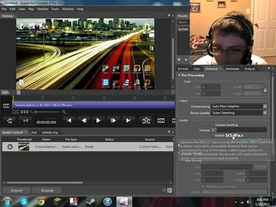This screenshot has width=276, height=207.
Task: Click the filmstrip icon after the split icon
Action: [161, 121]
